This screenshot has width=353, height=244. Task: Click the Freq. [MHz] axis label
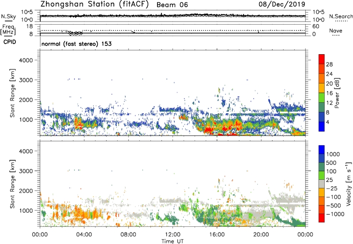[8, 30]
